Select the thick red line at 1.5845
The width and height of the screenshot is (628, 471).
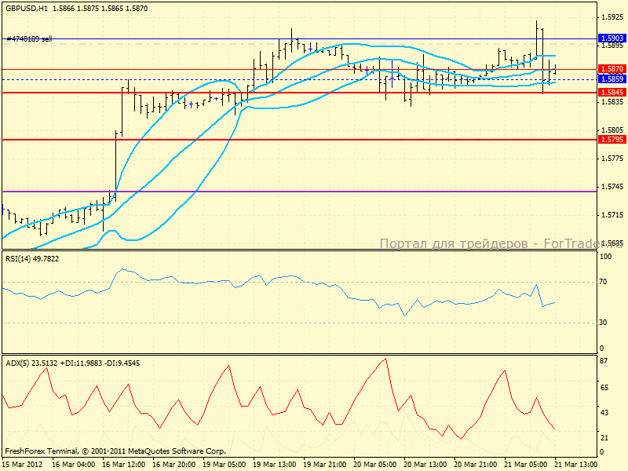(300, 93)
